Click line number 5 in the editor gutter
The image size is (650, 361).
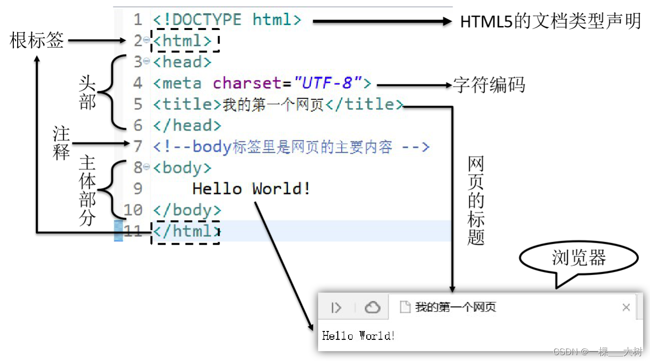[137, 104]
